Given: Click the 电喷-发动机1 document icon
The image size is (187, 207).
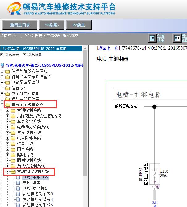Looking at the screenshot, I should (18, 188).
